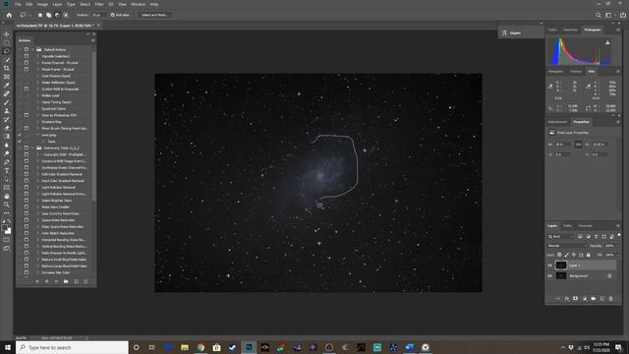Choose Intersect with Selection mode
Screen dimensions: 629x354
(x=66, y=15)
